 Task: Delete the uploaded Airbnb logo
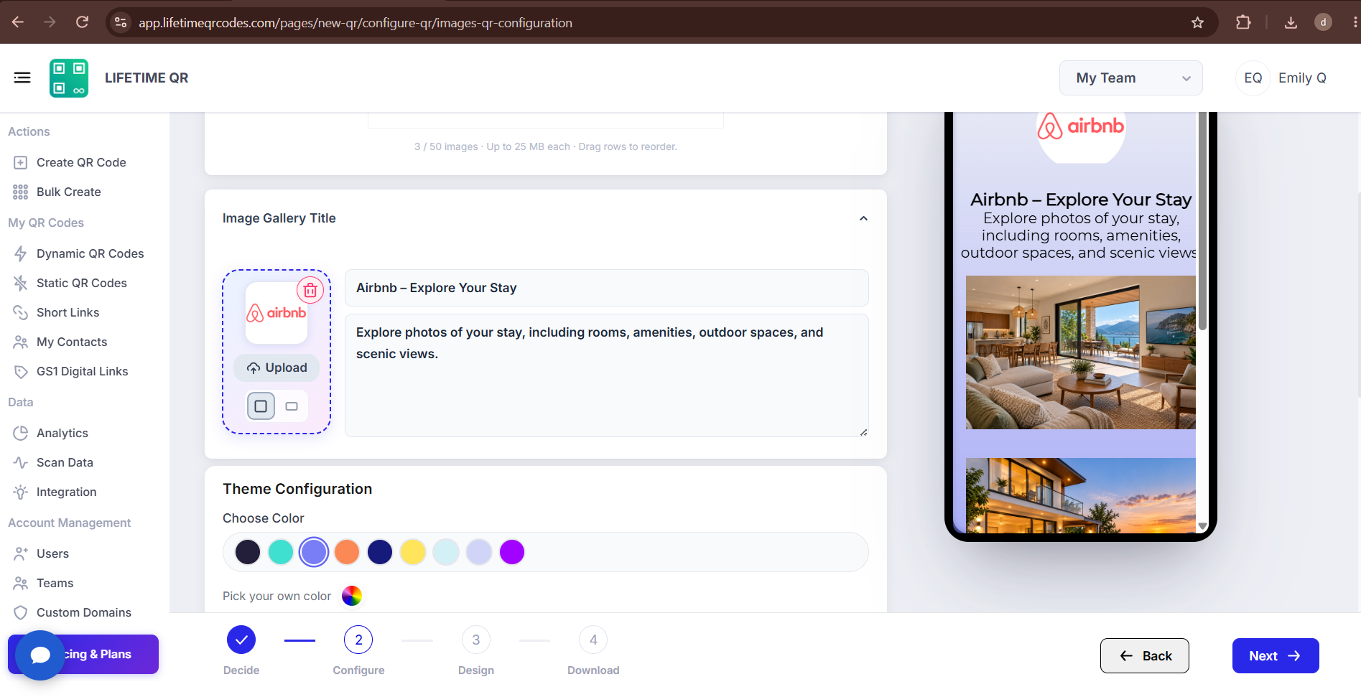point(310,290)
